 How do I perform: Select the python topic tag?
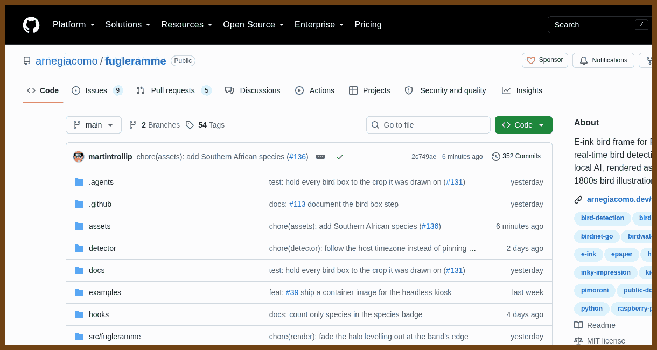coord(592,309)
